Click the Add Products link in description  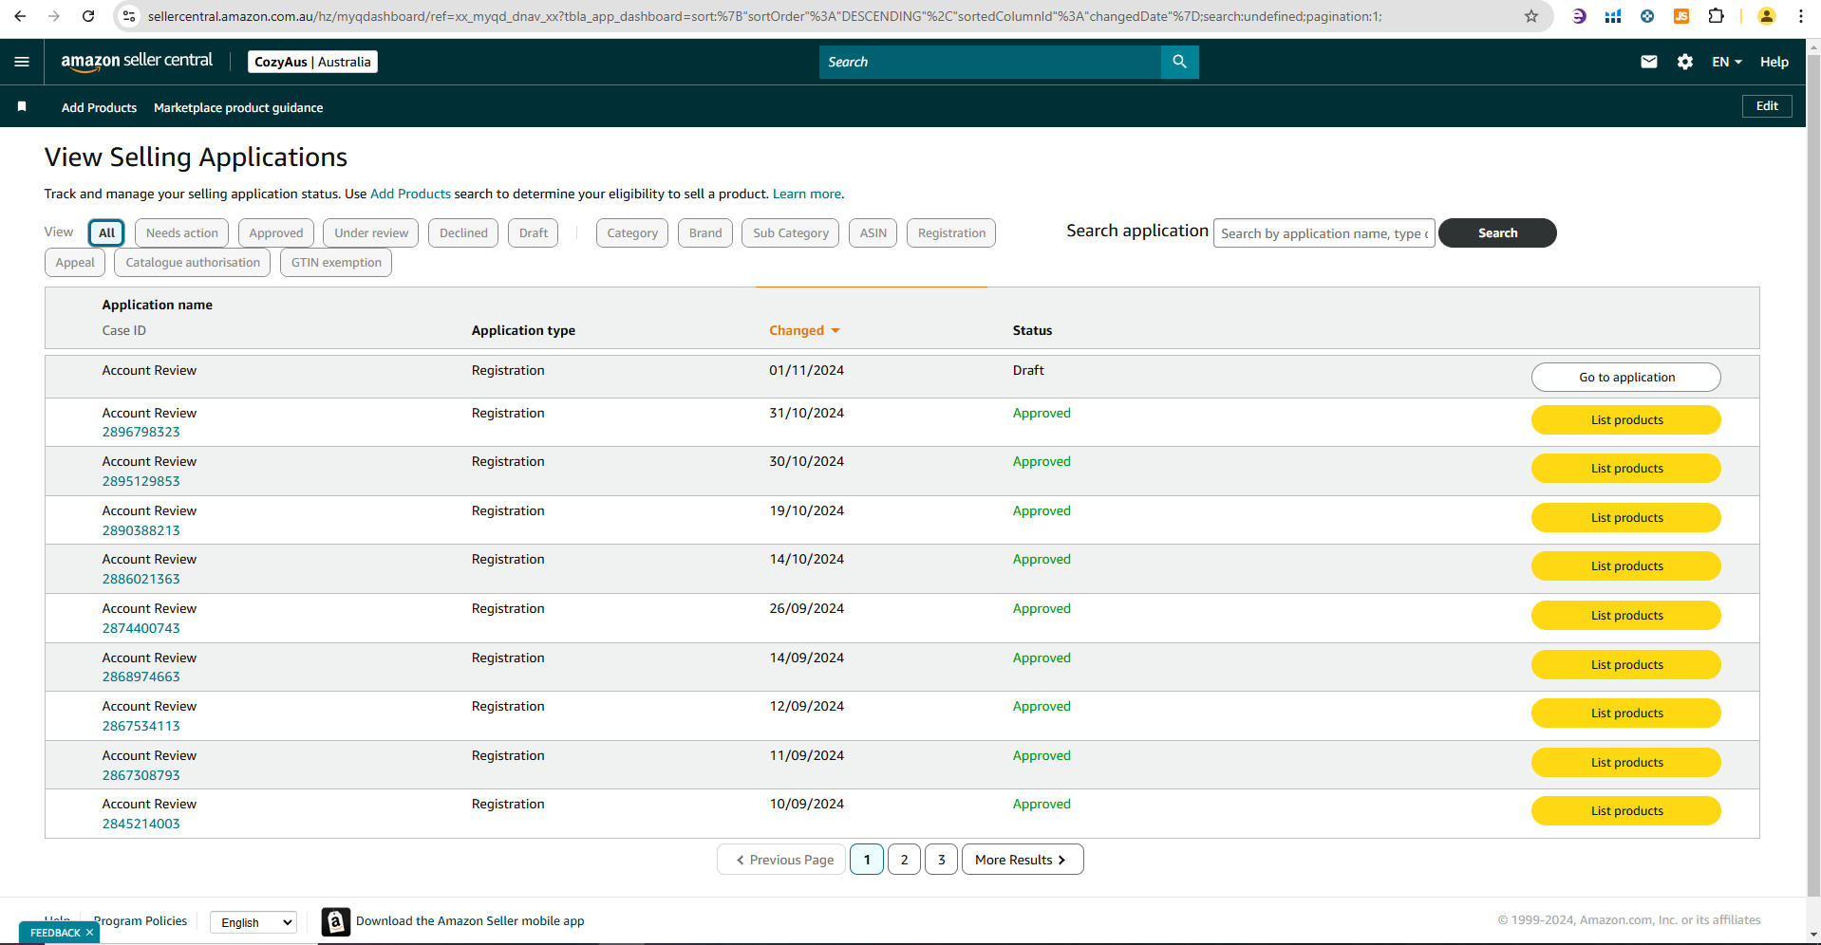[410, 194]
